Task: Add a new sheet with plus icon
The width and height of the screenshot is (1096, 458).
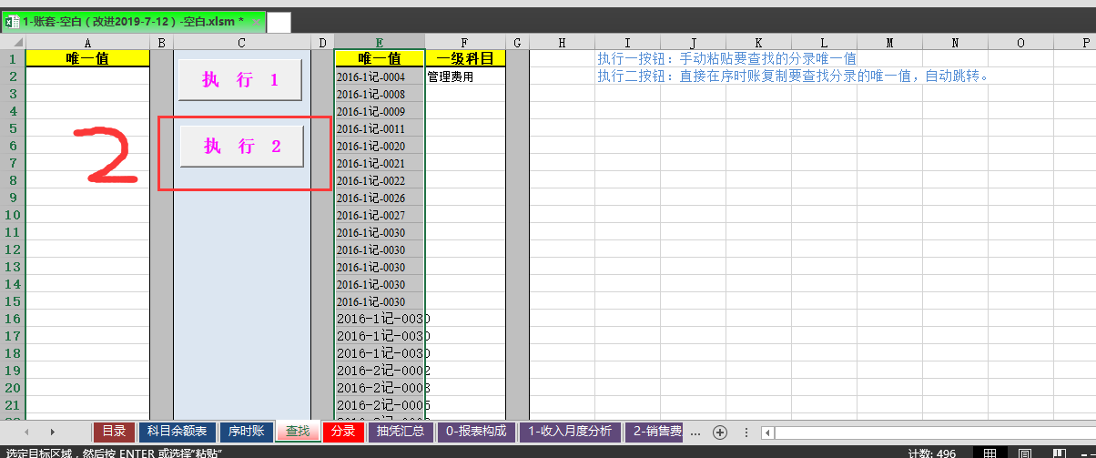Action: pos(719,432)
